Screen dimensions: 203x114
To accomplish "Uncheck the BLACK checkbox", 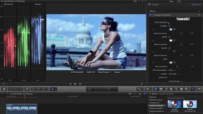I will (x=169, y=48).
